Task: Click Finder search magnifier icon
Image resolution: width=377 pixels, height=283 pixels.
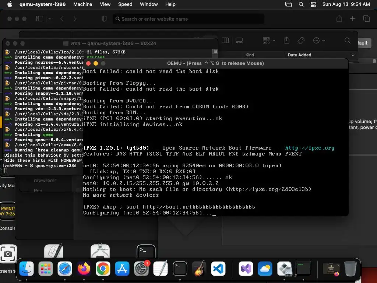Action: pos(347,41)
